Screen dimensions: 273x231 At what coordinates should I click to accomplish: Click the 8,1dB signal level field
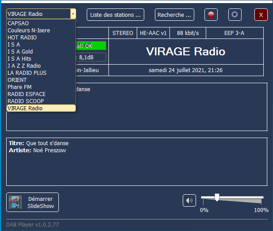coord(91,57)
